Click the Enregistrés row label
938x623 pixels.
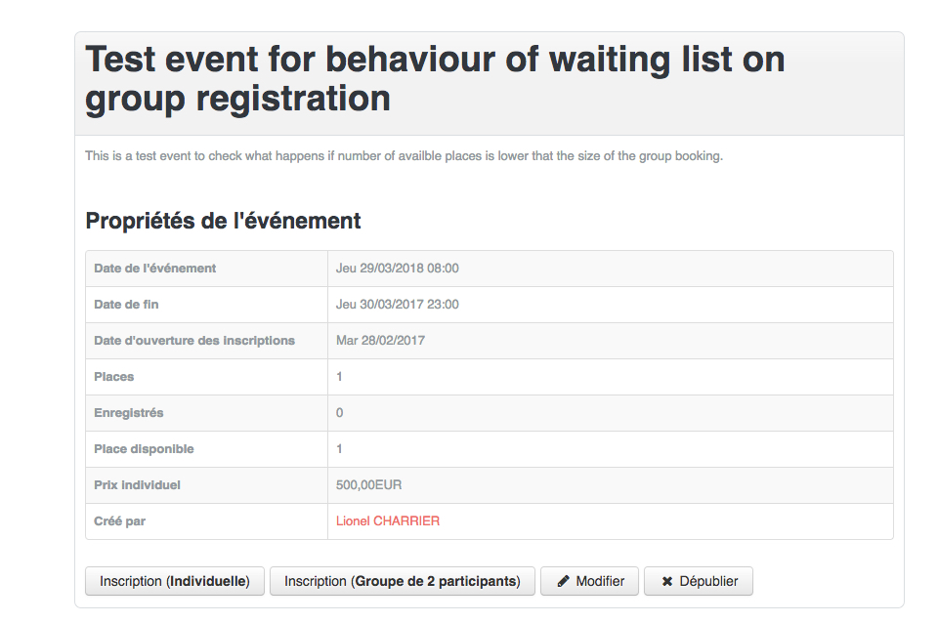129,413
